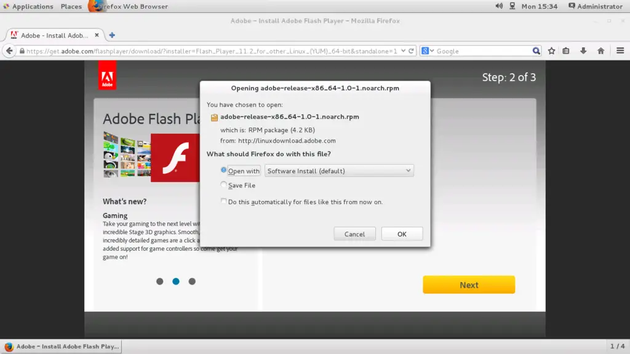The image size is (630, 354).
Task: Open the Downloads arrow icon
Action: pos(583,51)
